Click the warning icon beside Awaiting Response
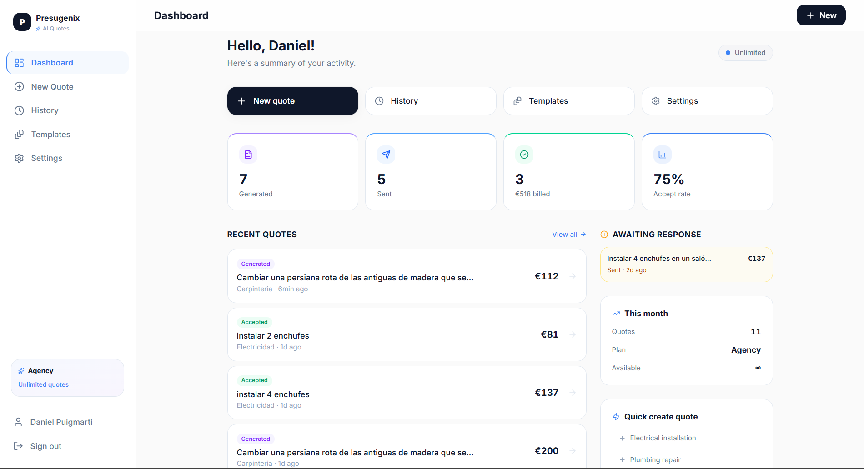This screenshot has width=864, height=469. click(x=604, y=234)
